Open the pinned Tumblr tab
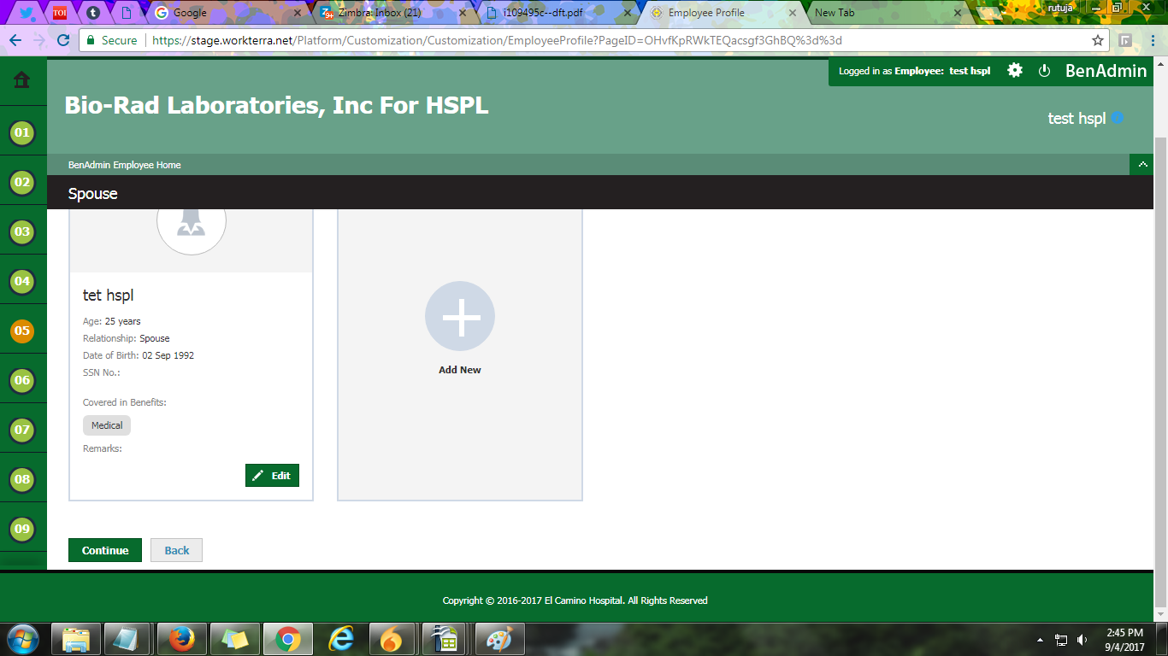Viewport: 1168px width, 656px height. click(92, 13)
